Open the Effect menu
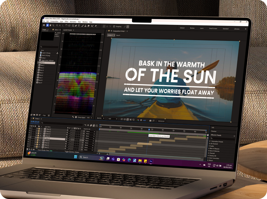The image size is (267, 199). [66, 22]
